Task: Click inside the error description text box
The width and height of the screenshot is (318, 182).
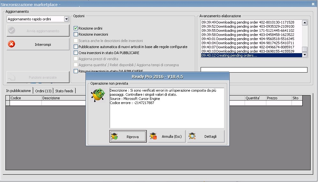Action: coord(167,108)
